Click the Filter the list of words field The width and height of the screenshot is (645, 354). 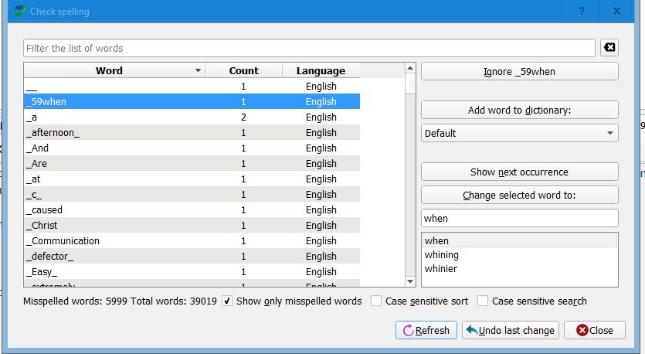click(x=309, y=48)
